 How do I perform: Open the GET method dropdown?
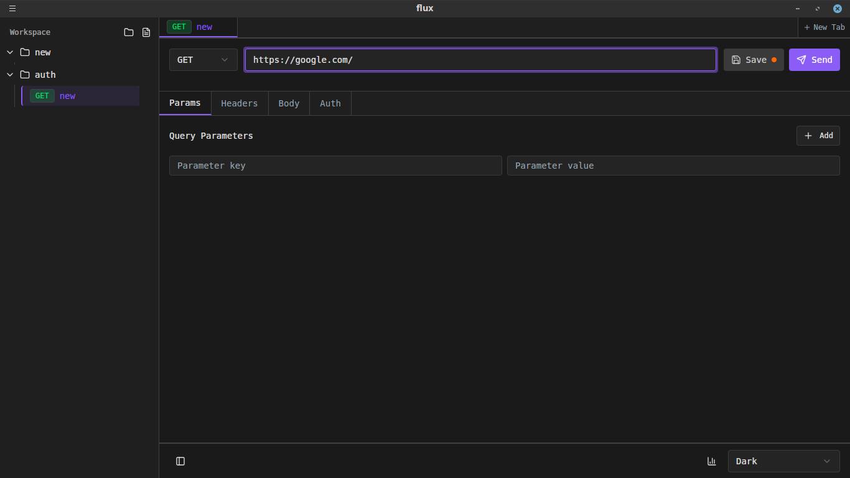(203, 60)
